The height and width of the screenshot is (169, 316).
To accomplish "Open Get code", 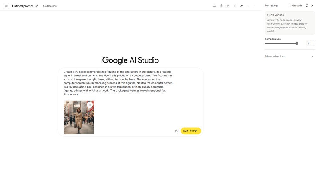I will 295,6.
